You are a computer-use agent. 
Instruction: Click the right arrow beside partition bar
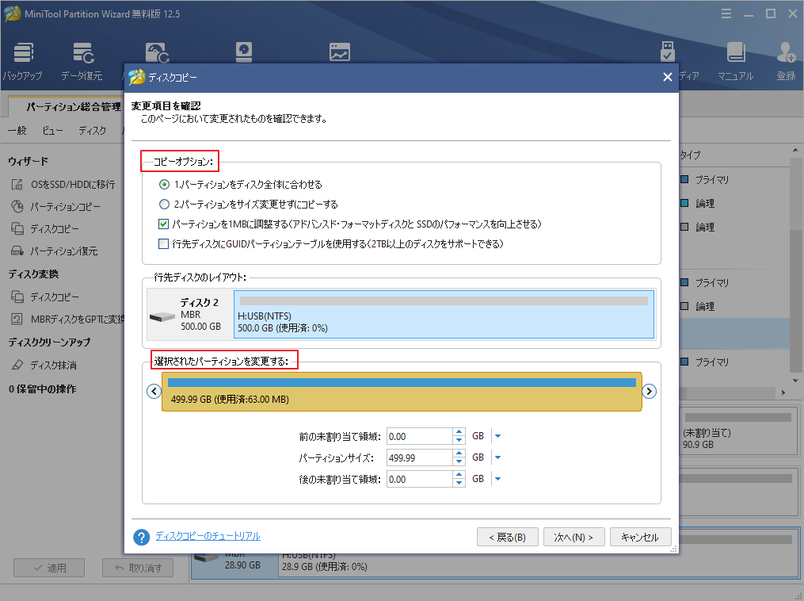tap(650, 392)
